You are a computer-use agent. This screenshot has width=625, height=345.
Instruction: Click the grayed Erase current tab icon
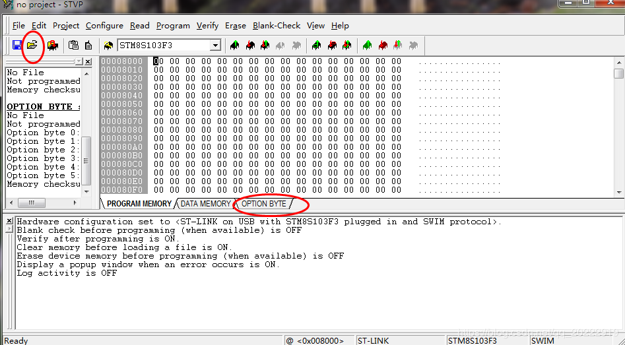(280, 46)
